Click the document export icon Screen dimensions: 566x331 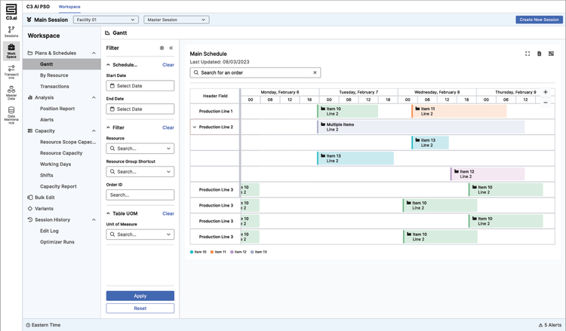click(540, 54)
